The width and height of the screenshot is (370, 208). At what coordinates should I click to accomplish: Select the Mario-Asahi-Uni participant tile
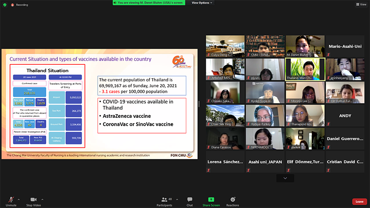tap(345, 46)
